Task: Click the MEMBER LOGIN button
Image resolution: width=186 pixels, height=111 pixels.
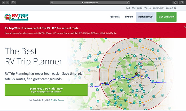Action: (146, 17)
